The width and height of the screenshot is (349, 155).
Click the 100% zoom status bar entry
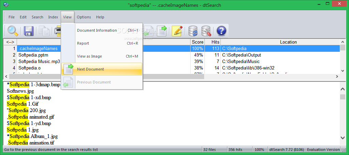pos(259,150)
